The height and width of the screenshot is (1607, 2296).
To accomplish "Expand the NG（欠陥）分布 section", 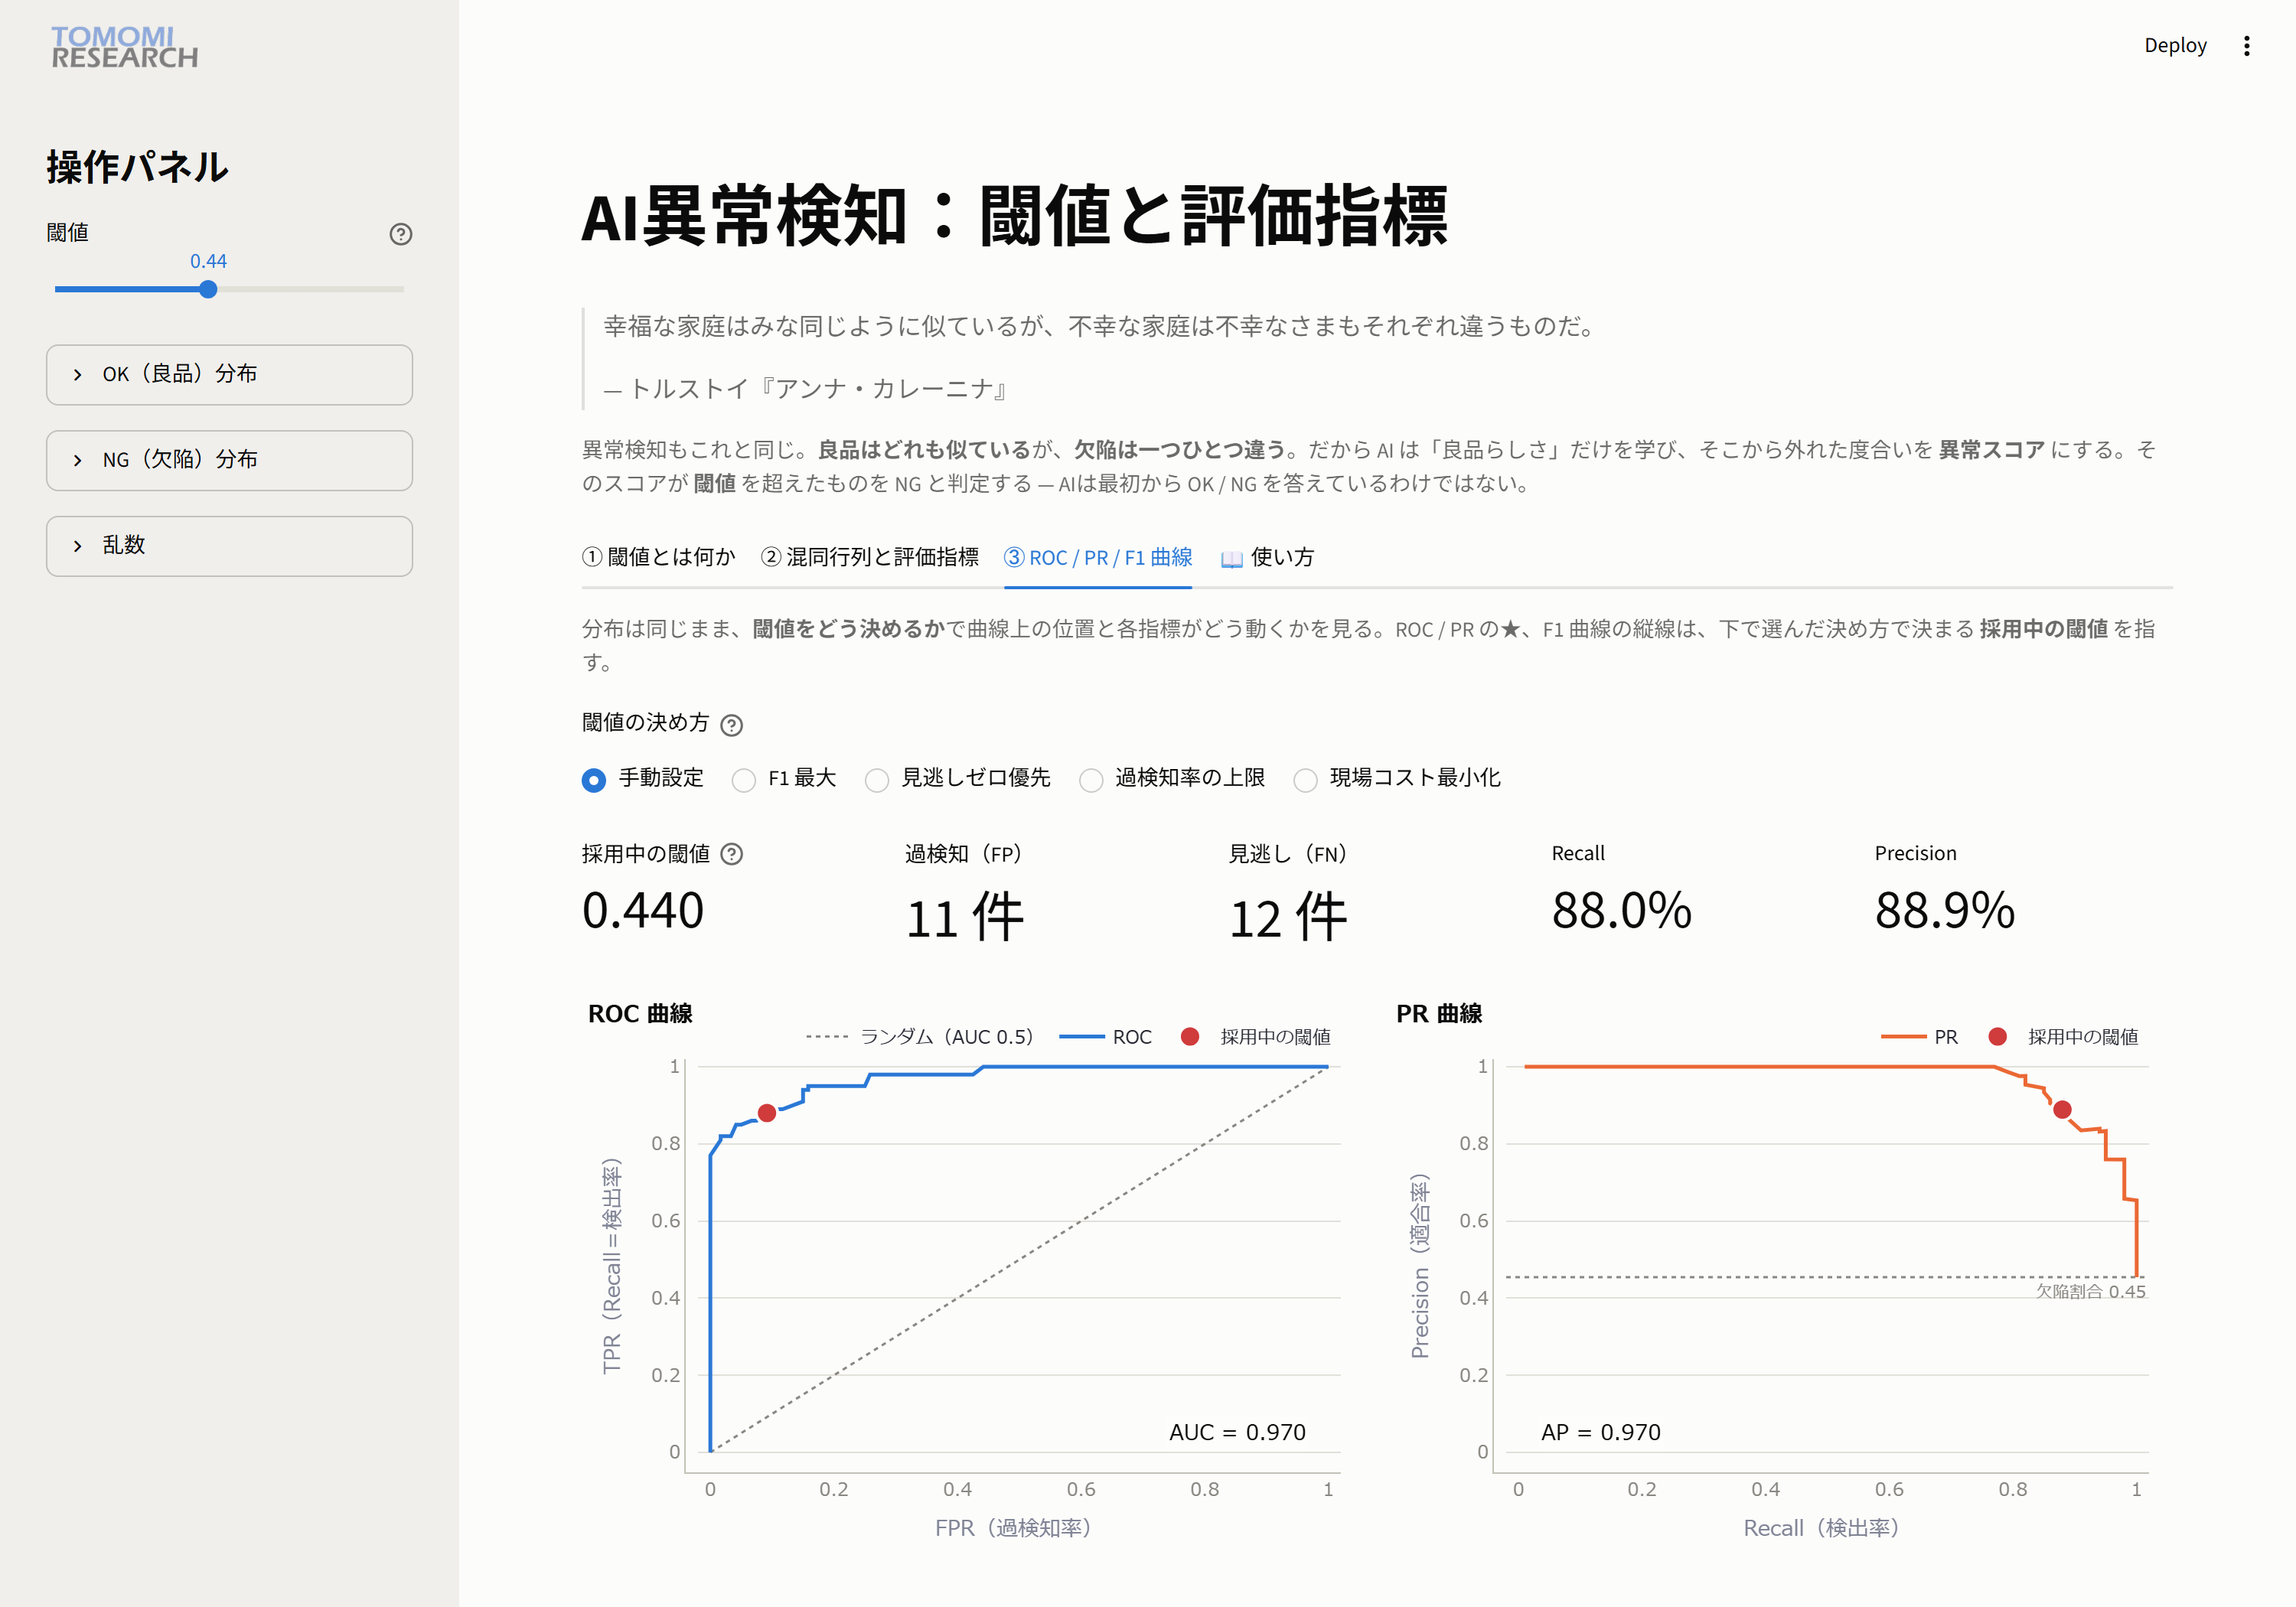I will [x=229, y=461].
